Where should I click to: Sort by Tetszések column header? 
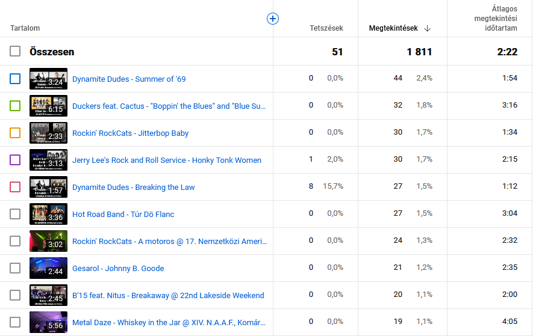point(326,28)
